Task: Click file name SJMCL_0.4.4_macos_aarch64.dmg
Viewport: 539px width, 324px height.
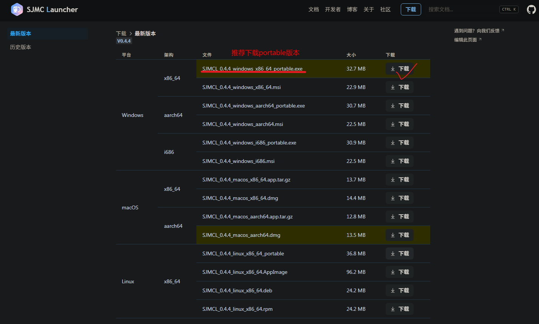Action: click(x=241, y=235)
